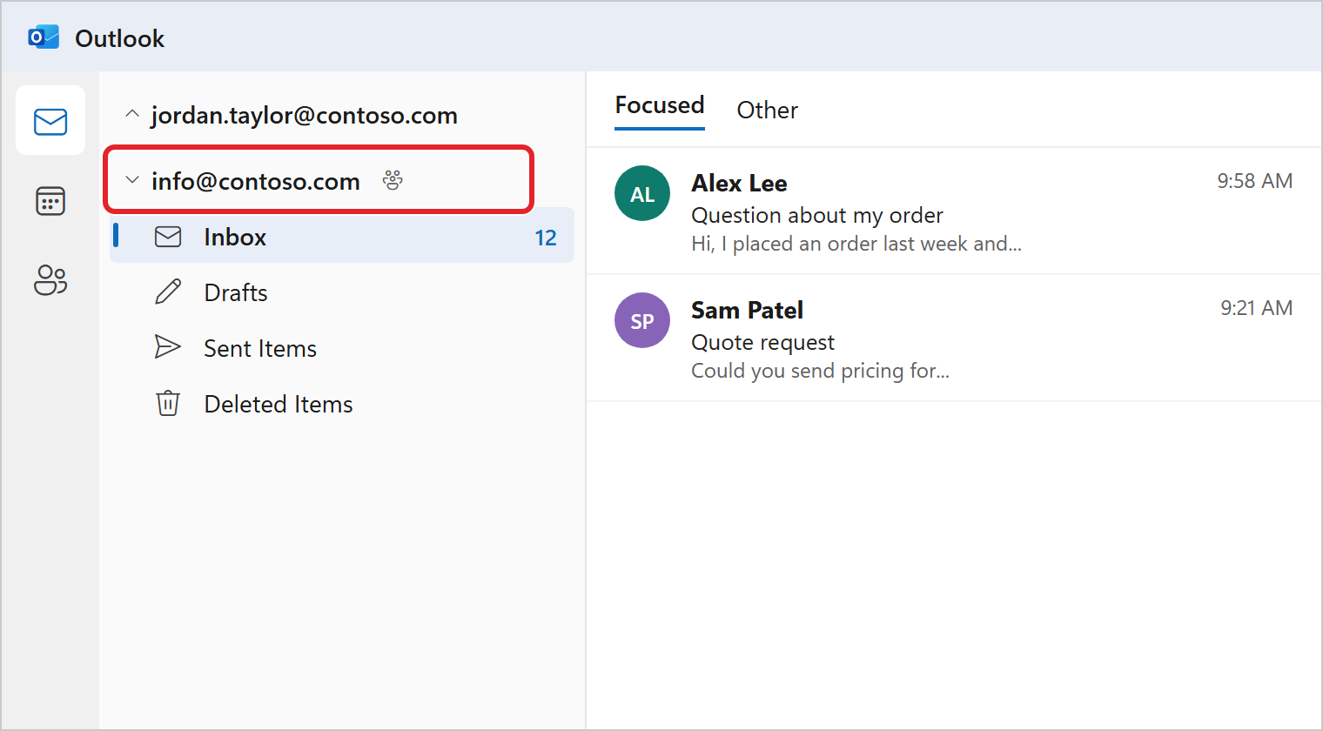Open the People contacts view
Image resolution: width=1323 pixels, height=731 pixels.
[x=50, y=280]
